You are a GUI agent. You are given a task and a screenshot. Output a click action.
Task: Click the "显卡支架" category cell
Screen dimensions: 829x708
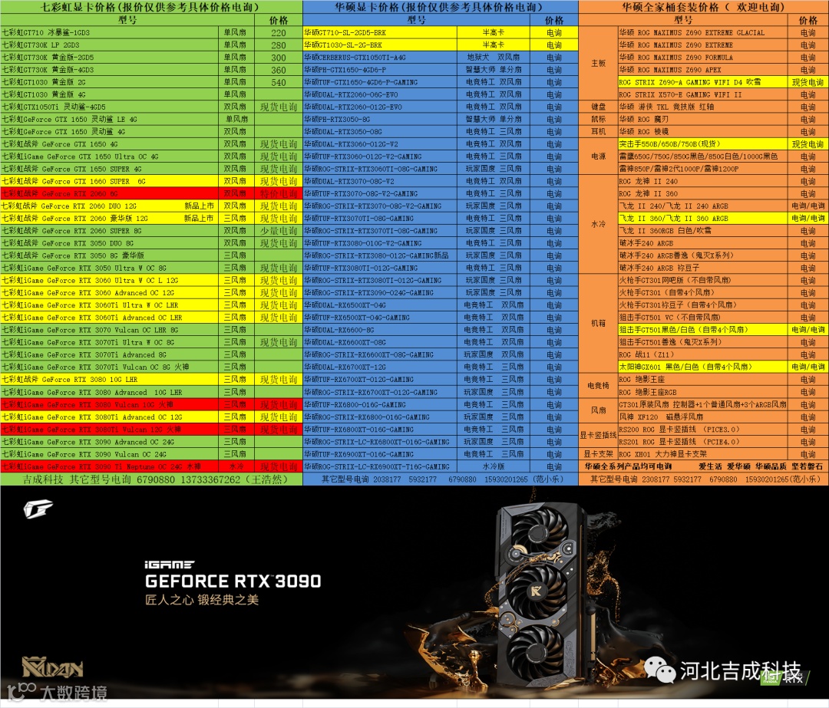(599, 454)
